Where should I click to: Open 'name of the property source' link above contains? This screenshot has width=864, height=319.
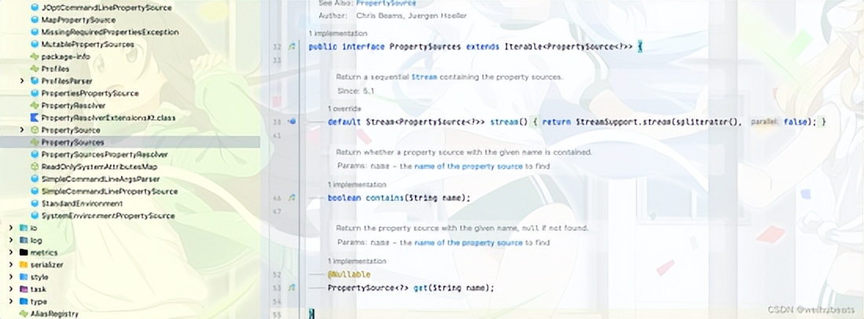pos(468,166)
